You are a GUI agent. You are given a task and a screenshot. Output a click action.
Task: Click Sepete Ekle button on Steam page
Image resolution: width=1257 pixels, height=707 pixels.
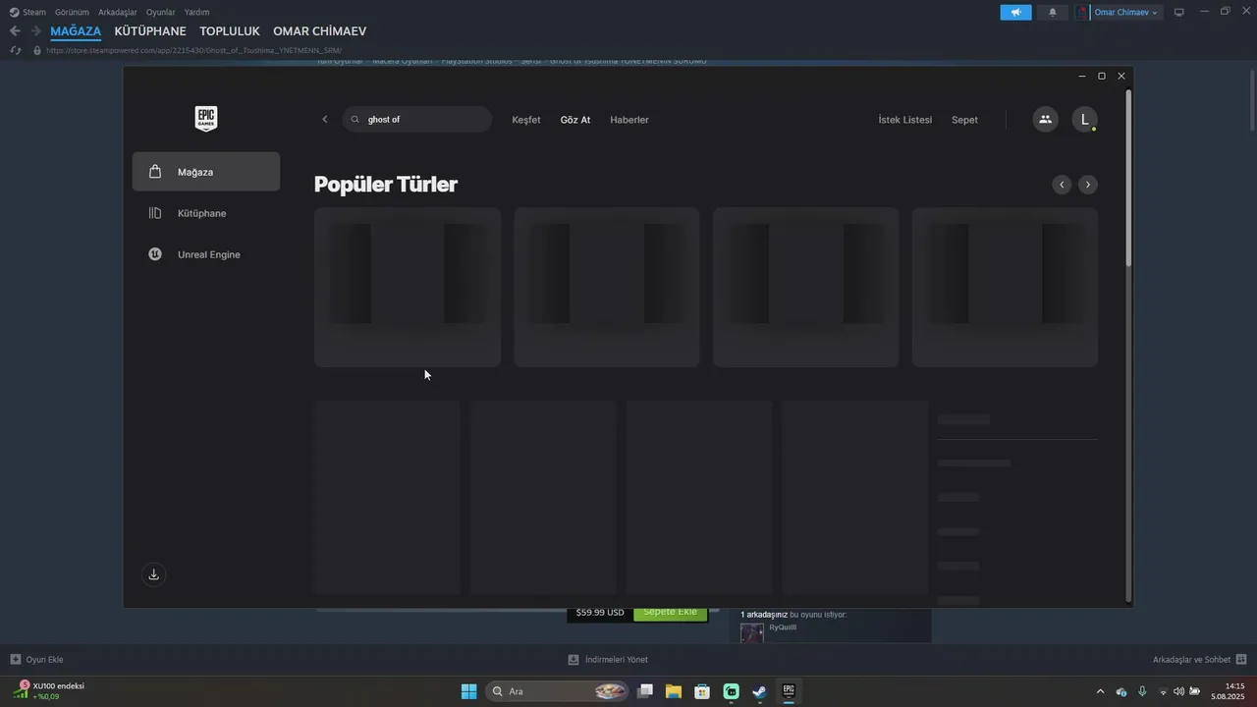point(671,613)
